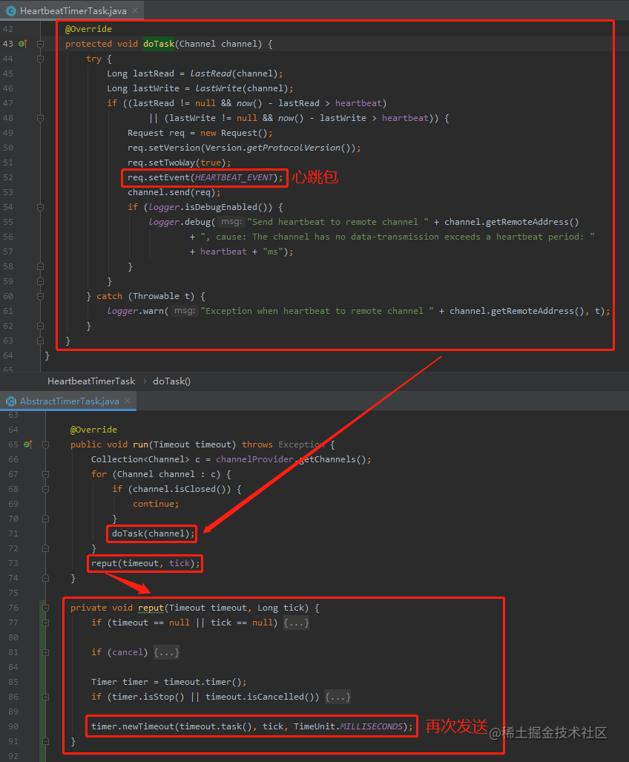629x762 pixels.
Task: Click the @Override annotation at line 64
Action: tap(93, 430)
